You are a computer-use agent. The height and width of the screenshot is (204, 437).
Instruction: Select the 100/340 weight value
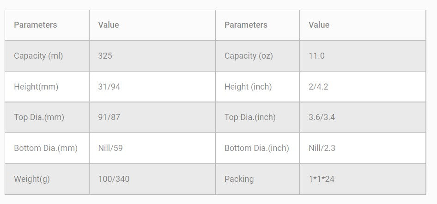coord(114,179)
